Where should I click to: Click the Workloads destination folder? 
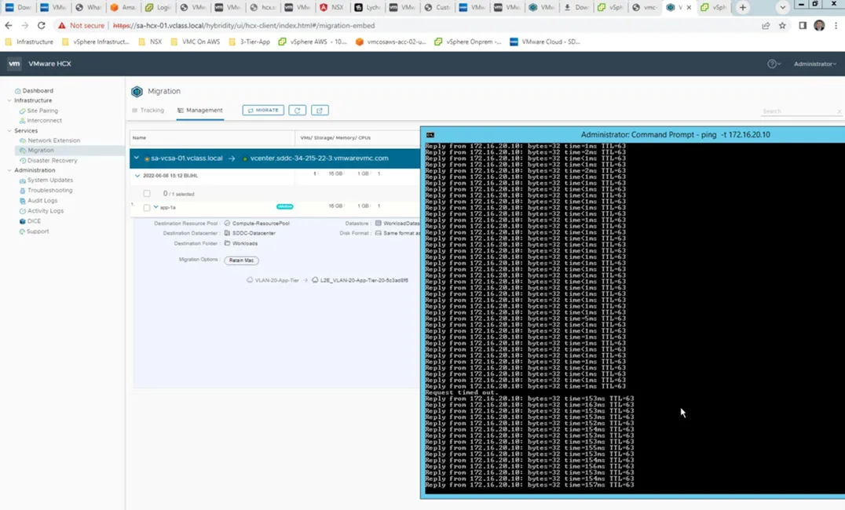tap(245, 244)
